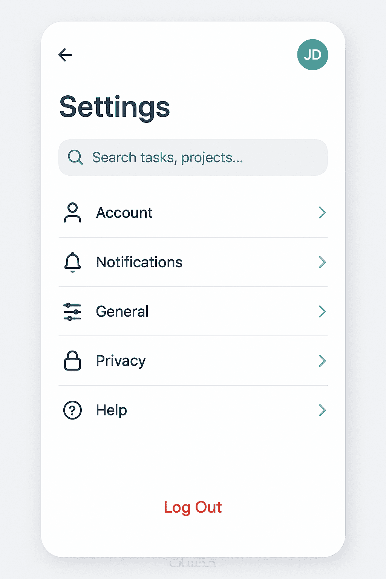Open the Help menu item
The height and width of the screenshot is (579, 386).
[112, 410]
